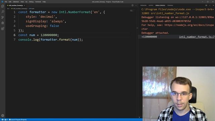Click the num symbol in breadcrumb
Viewport: 215px width, 121px height.
(x=32, y=8)
